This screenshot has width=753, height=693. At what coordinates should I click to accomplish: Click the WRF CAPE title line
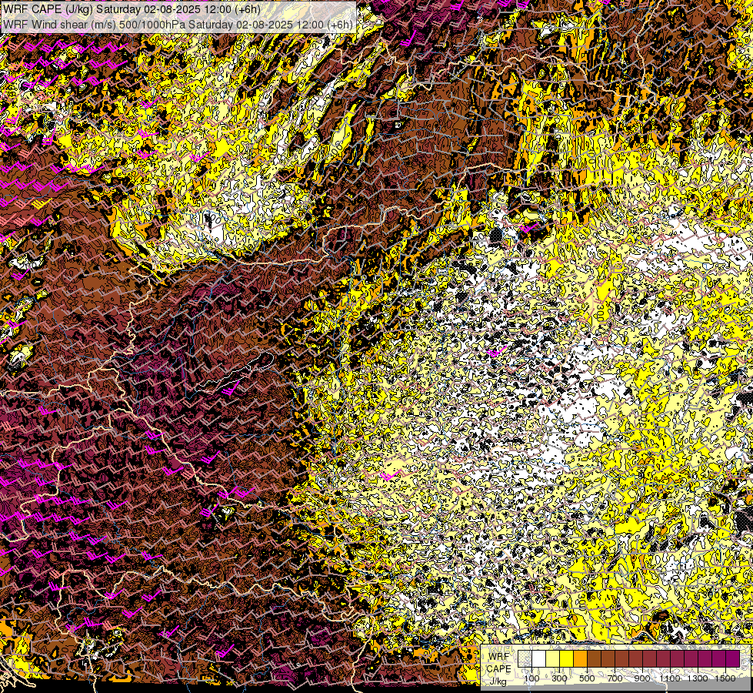click(x=132, y=9)
